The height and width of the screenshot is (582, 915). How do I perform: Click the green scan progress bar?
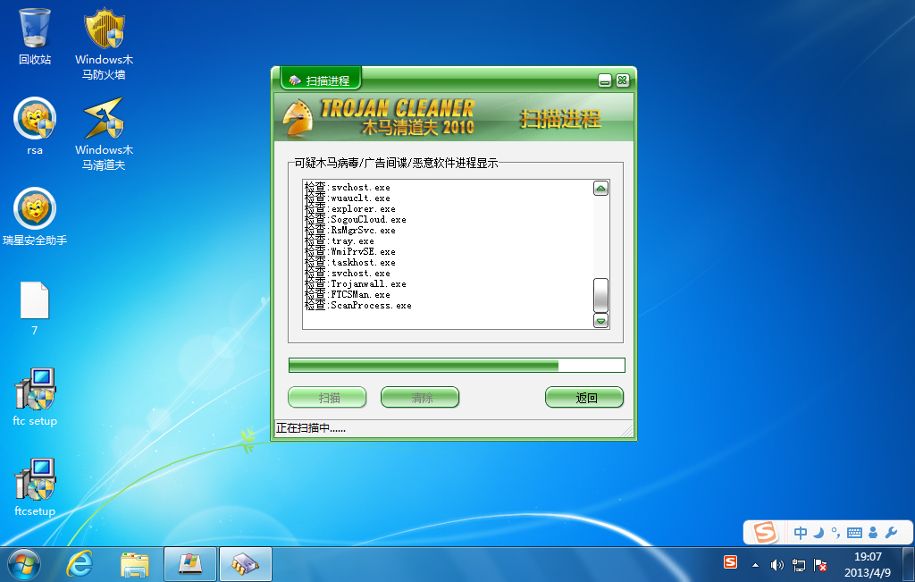coord(457,366)
